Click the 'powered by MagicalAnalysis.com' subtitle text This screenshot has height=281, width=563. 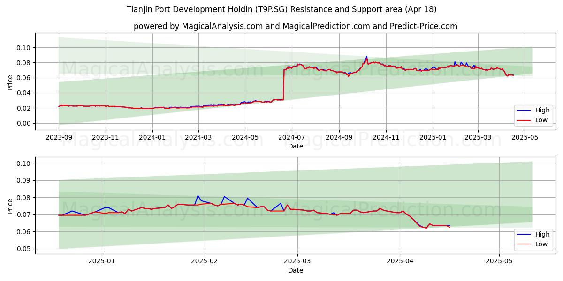pyautogui.click(x=296, y=26)
